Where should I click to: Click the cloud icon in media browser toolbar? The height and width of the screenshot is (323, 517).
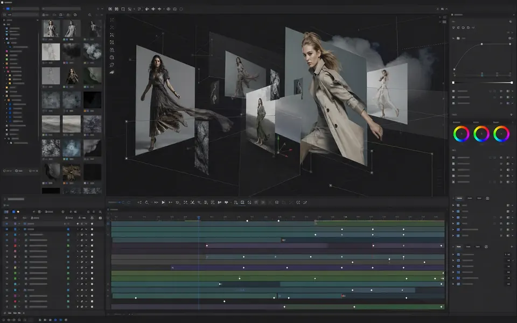75,15
